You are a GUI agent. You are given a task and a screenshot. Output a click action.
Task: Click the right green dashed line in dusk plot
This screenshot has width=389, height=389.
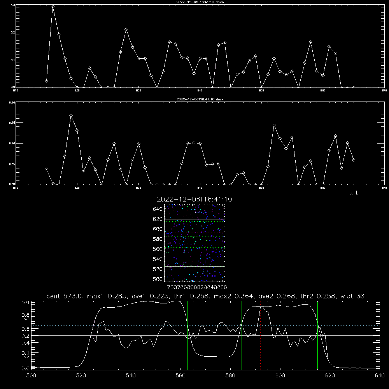click(215, 144)
